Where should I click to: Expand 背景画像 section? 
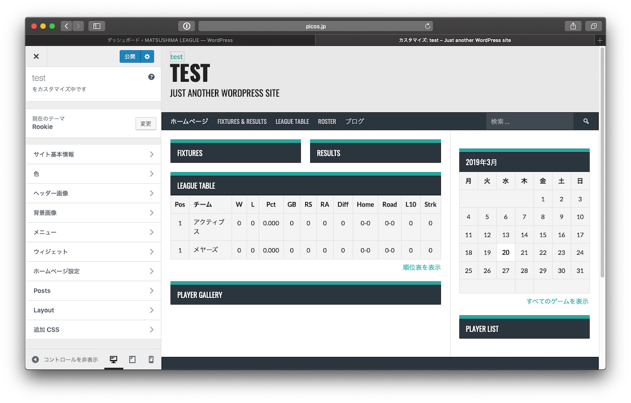pos(93,213)
